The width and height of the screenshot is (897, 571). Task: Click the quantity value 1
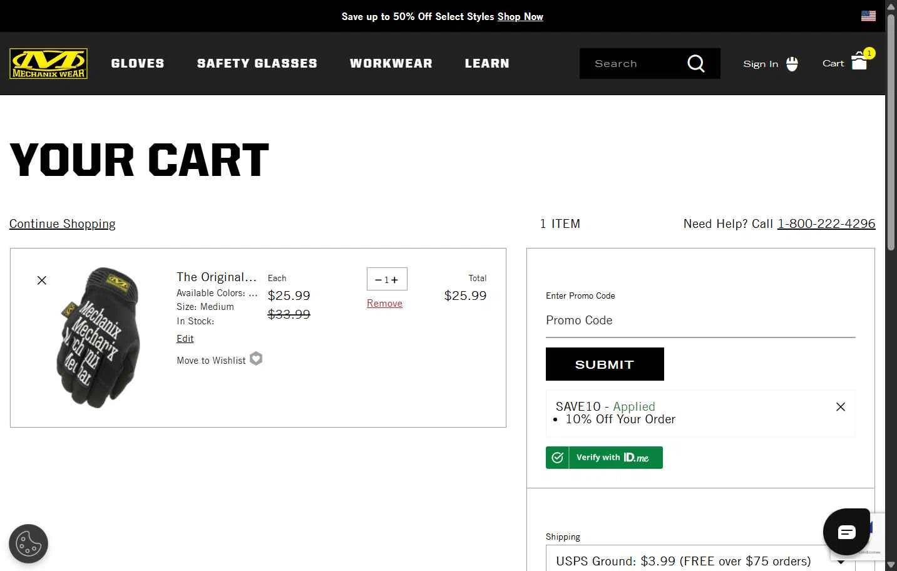(386, 280)
